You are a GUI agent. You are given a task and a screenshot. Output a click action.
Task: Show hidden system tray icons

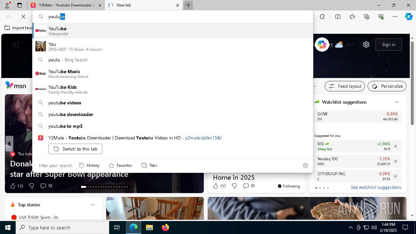(350, 227)
